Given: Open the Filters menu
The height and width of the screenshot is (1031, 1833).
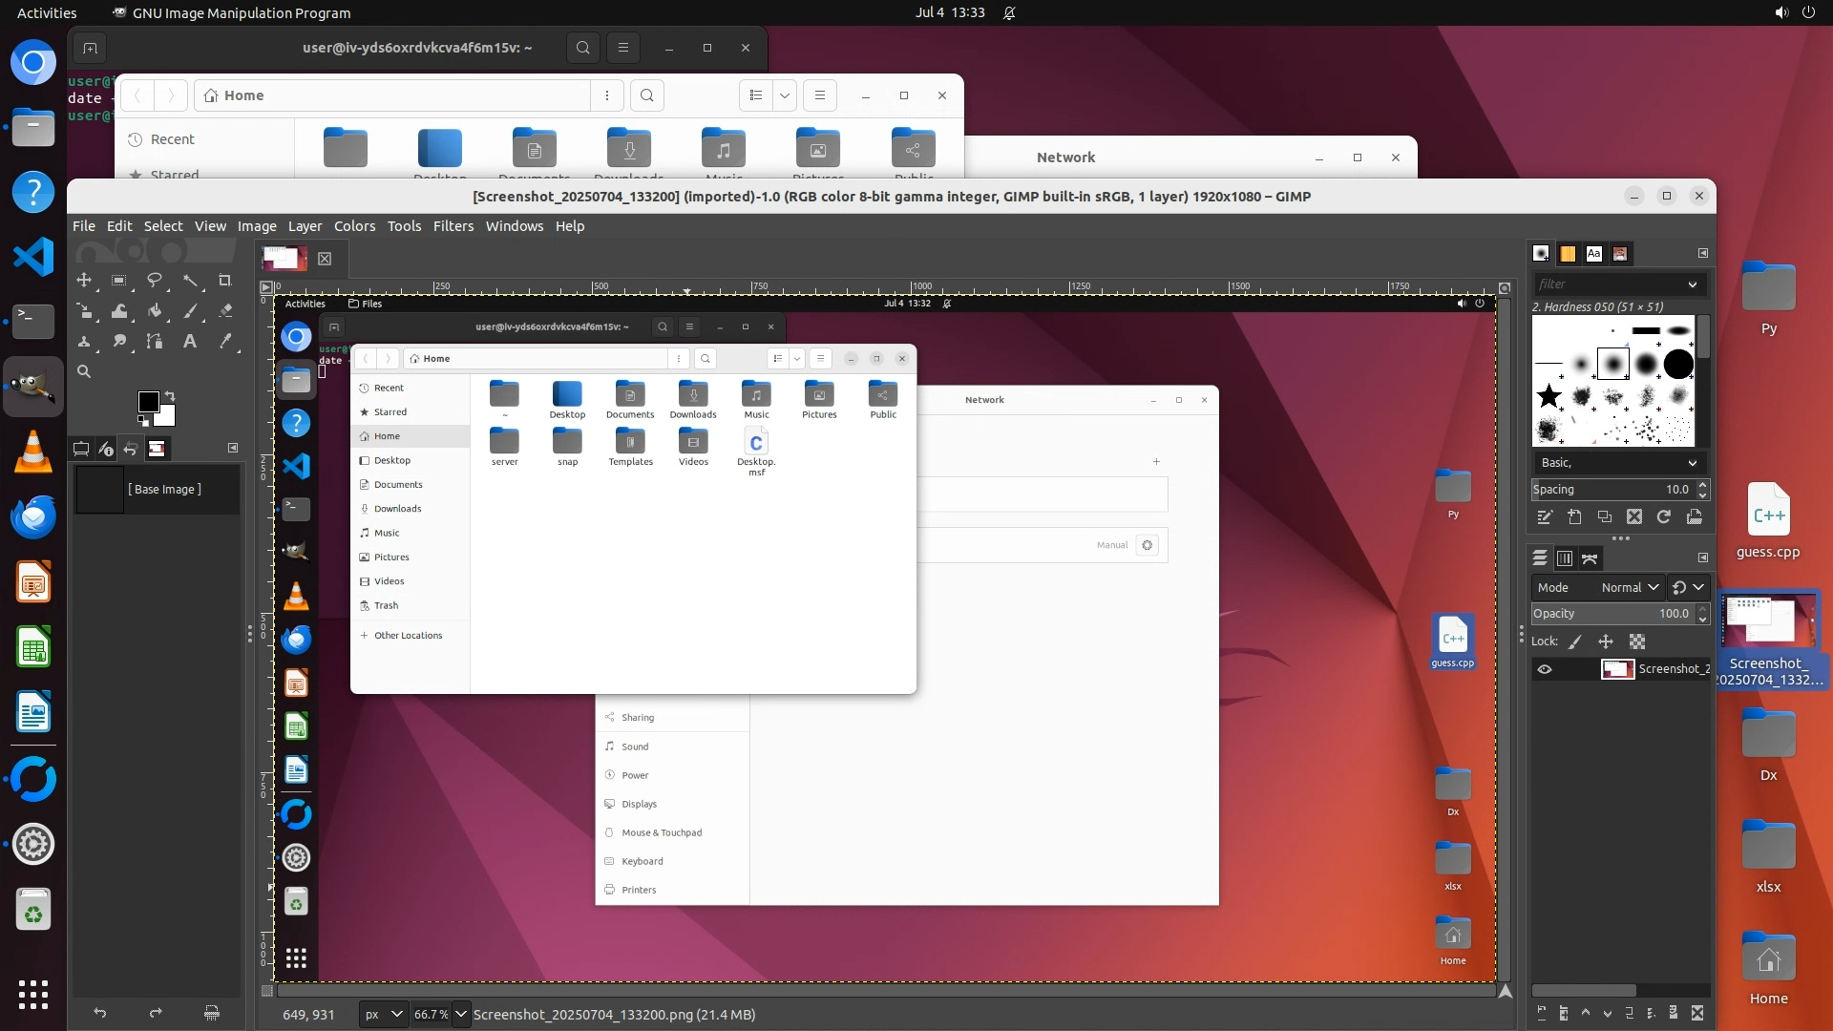Looking at the screenshot, I should [x=453, y=226].
